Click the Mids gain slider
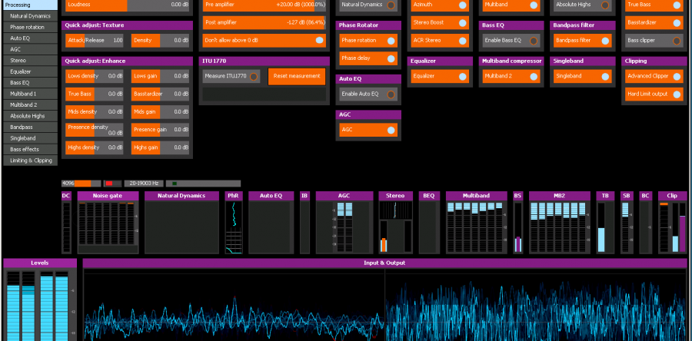692x341 pixels. [160, 112]
